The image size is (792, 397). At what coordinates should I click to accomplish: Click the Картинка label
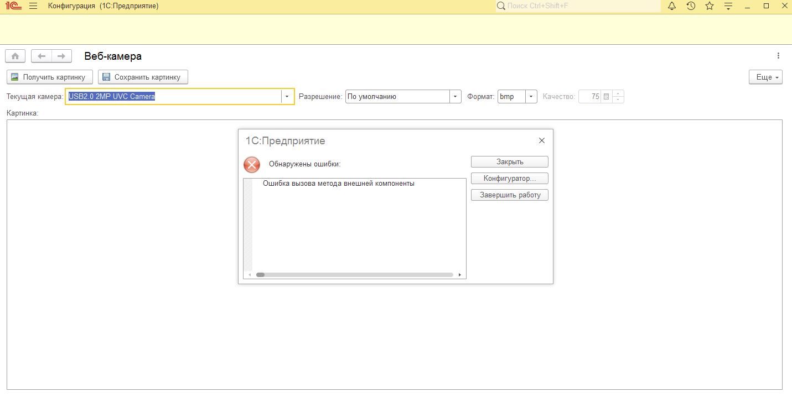coord(22,113)
